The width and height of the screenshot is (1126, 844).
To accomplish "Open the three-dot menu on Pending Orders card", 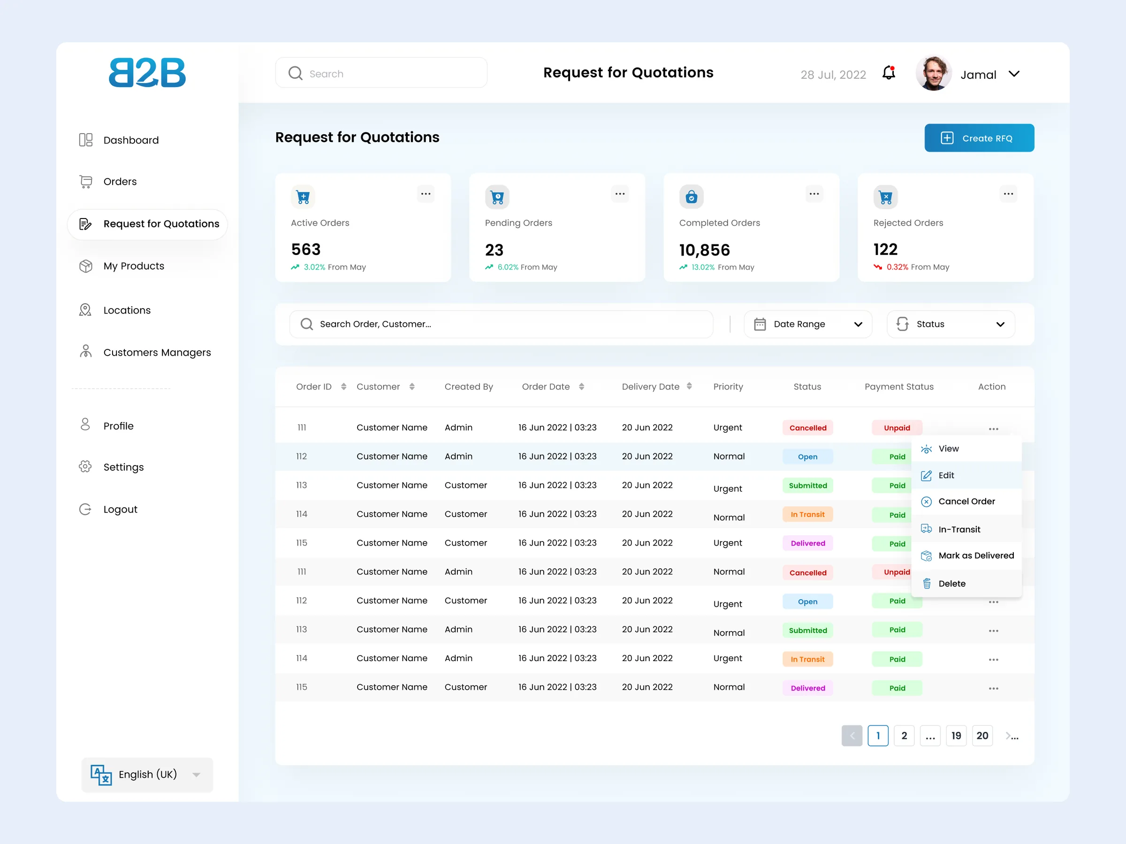I will [619, 193].
